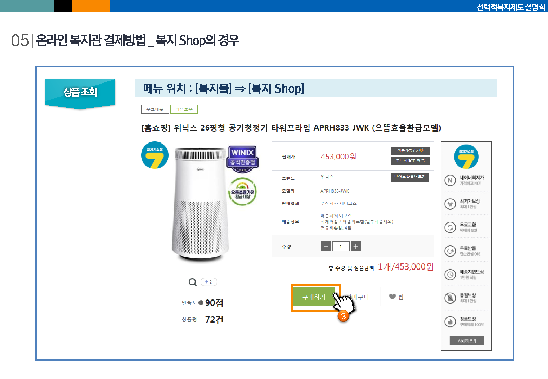Viewport: 548px width, 379px height.
Task: Click satisfaction info icon beside 만족도
Action: pos(201,302)
